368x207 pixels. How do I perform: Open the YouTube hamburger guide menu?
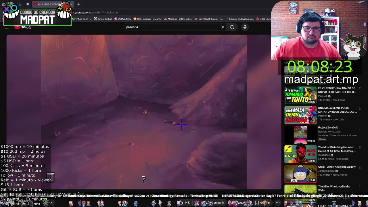pyautogui.click(x=7, y=27)
